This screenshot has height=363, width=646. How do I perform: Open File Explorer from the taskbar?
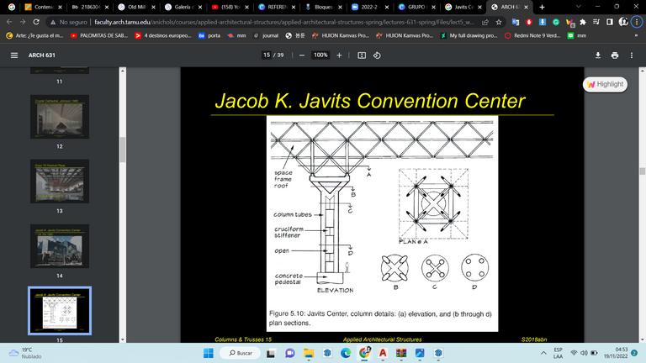(309, 353)
